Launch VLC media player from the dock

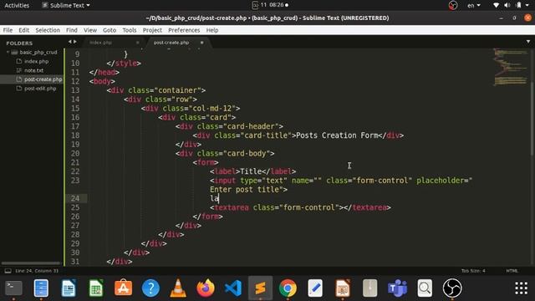tap(178, 288)
